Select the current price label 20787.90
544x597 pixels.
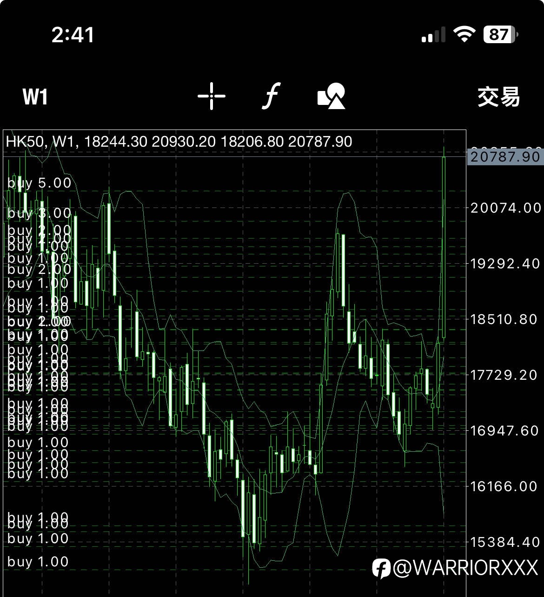click(505, 156)
